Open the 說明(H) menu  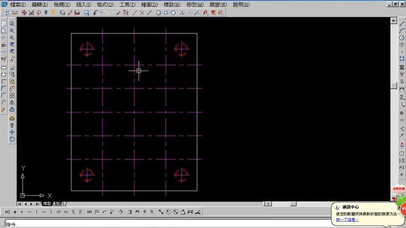click(241, 4)
